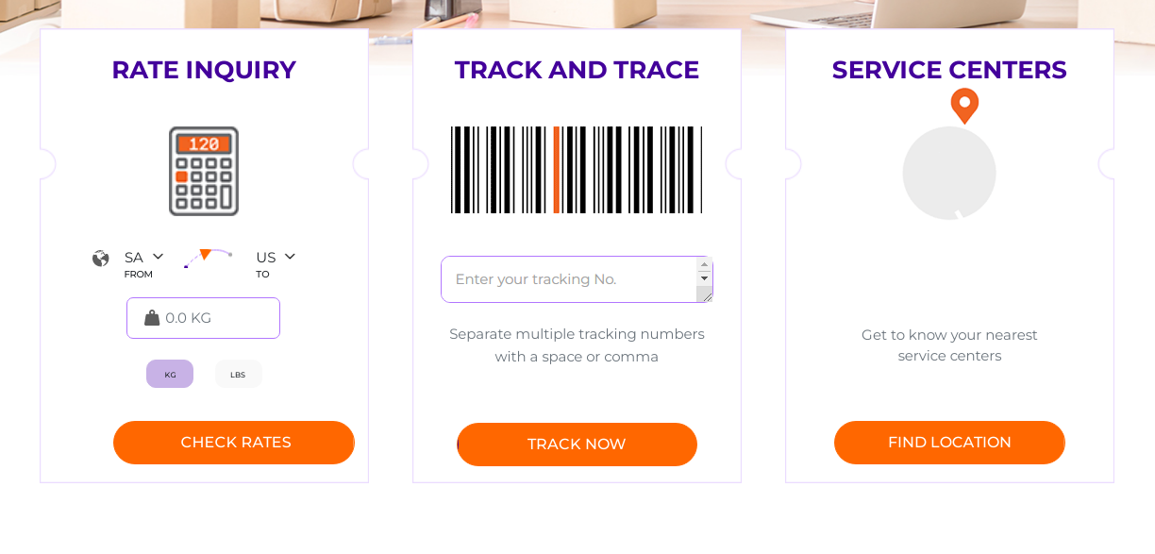This screenshot has width=1155, height=554.
Task: Click the resize grip on tracking textarea
Action: tap(704, 294)
